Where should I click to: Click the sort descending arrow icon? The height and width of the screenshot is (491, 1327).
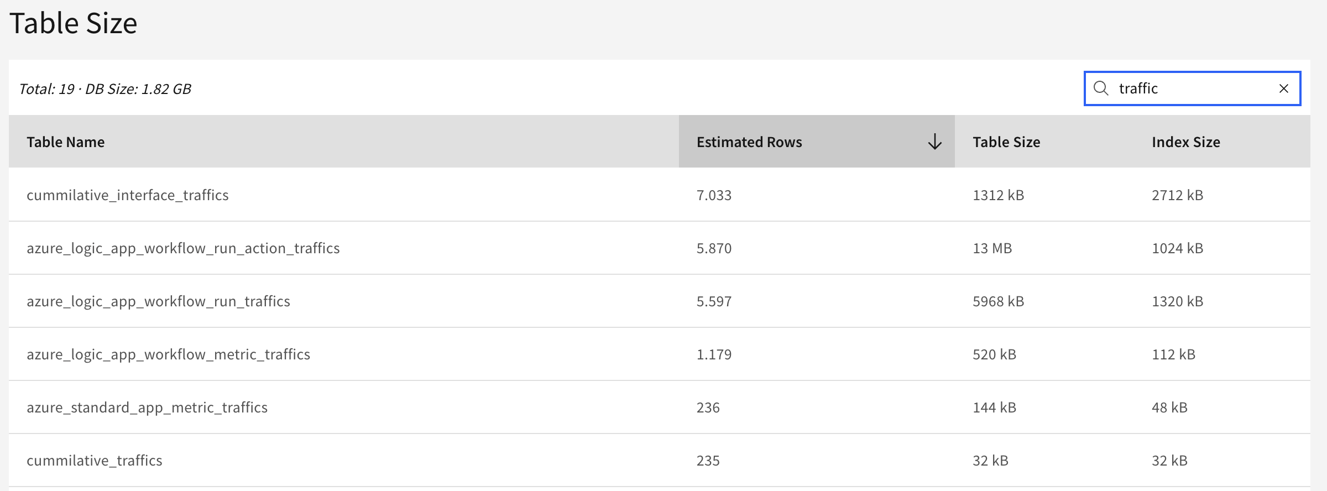934,142
